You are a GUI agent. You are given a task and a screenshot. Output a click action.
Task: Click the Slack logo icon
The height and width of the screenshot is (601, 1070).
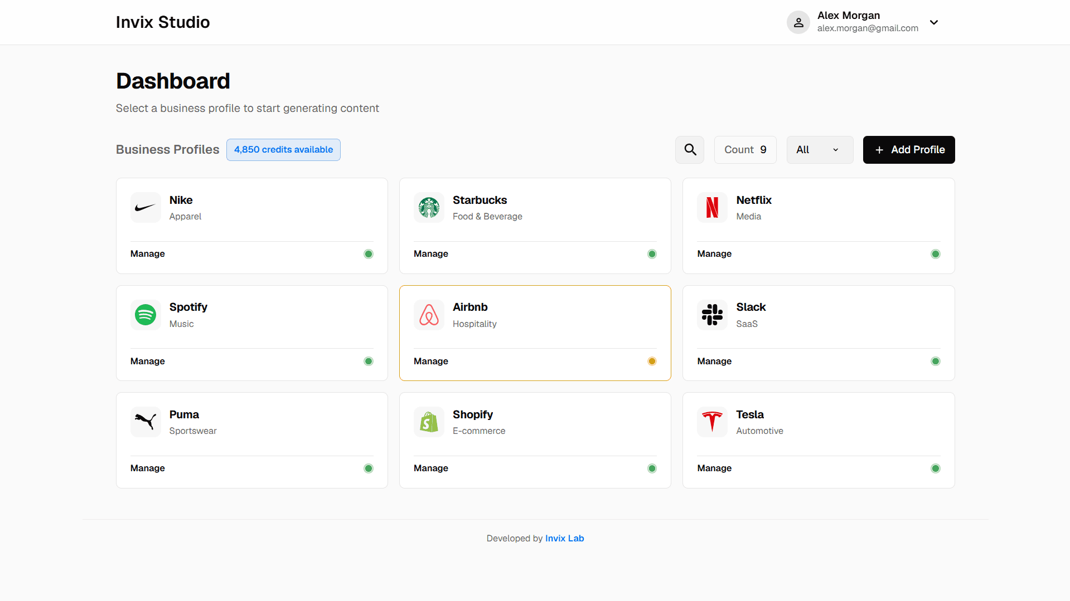(712, 315)
